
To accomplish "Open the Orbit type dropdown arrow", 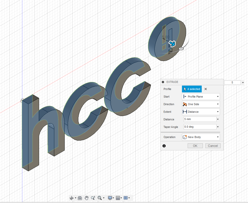I will point(76,198).
